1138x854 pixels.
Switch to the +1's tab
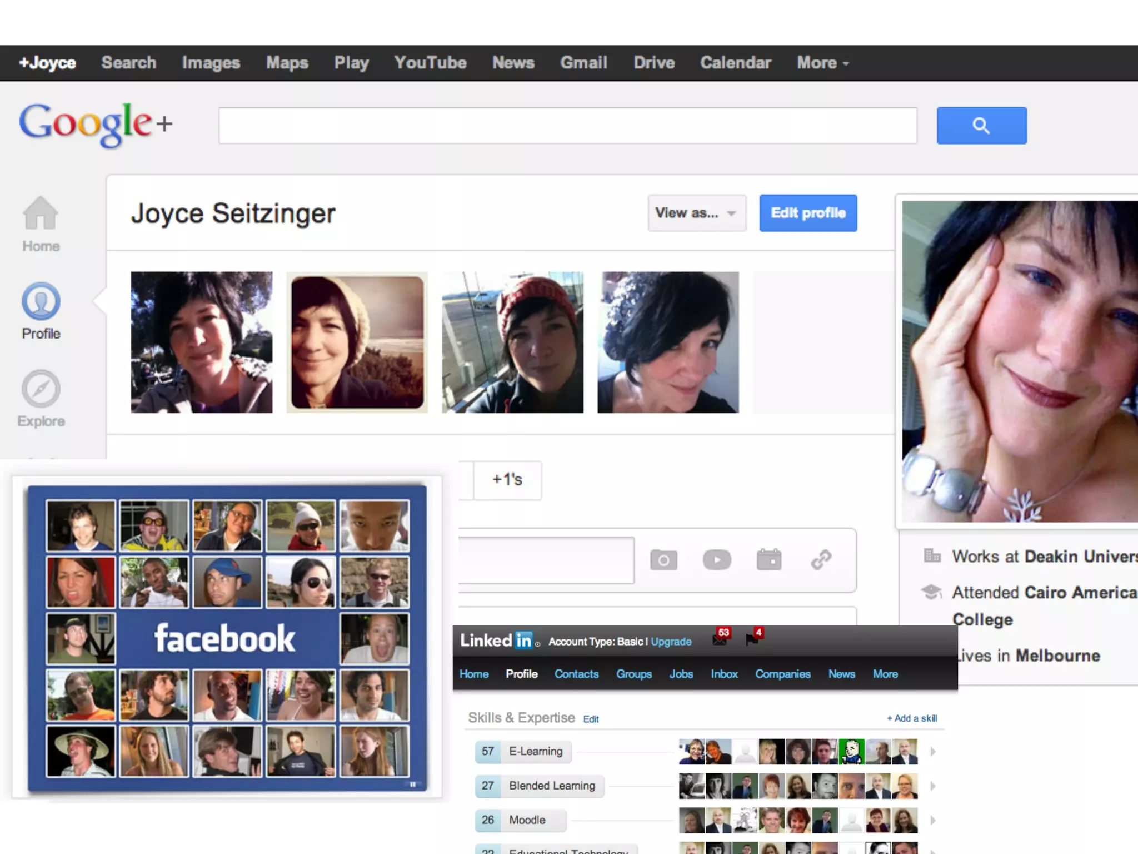[x=507, y=480]
